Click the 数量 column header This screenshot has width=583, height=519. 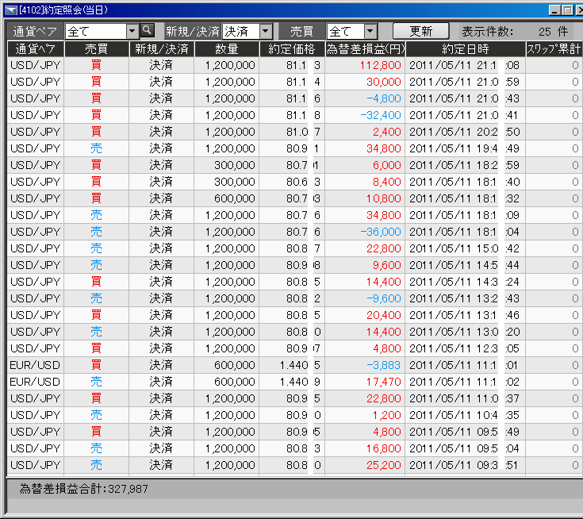click(x=226, y=48)
